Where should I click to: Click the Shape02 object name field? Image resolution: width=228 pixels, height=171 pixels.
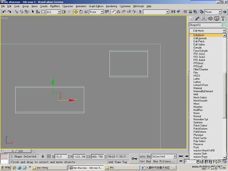pyautogui.click(x=205, y=25)
